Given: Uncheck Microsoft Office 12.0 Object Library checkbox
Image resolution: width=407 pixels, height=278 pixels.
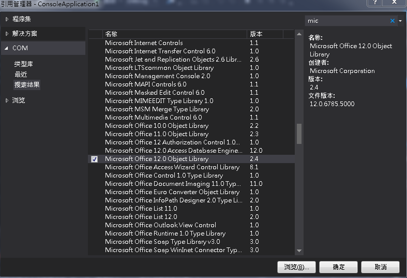Looking at the screenshot, I should (x=95, y=159).
